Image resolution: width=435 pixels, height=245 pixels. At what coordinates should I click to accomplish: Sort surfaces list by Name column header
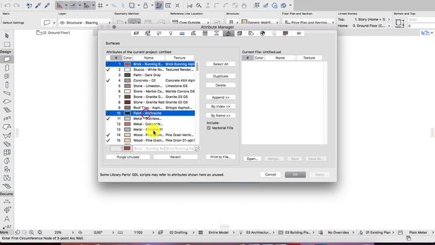pos(149,58)
